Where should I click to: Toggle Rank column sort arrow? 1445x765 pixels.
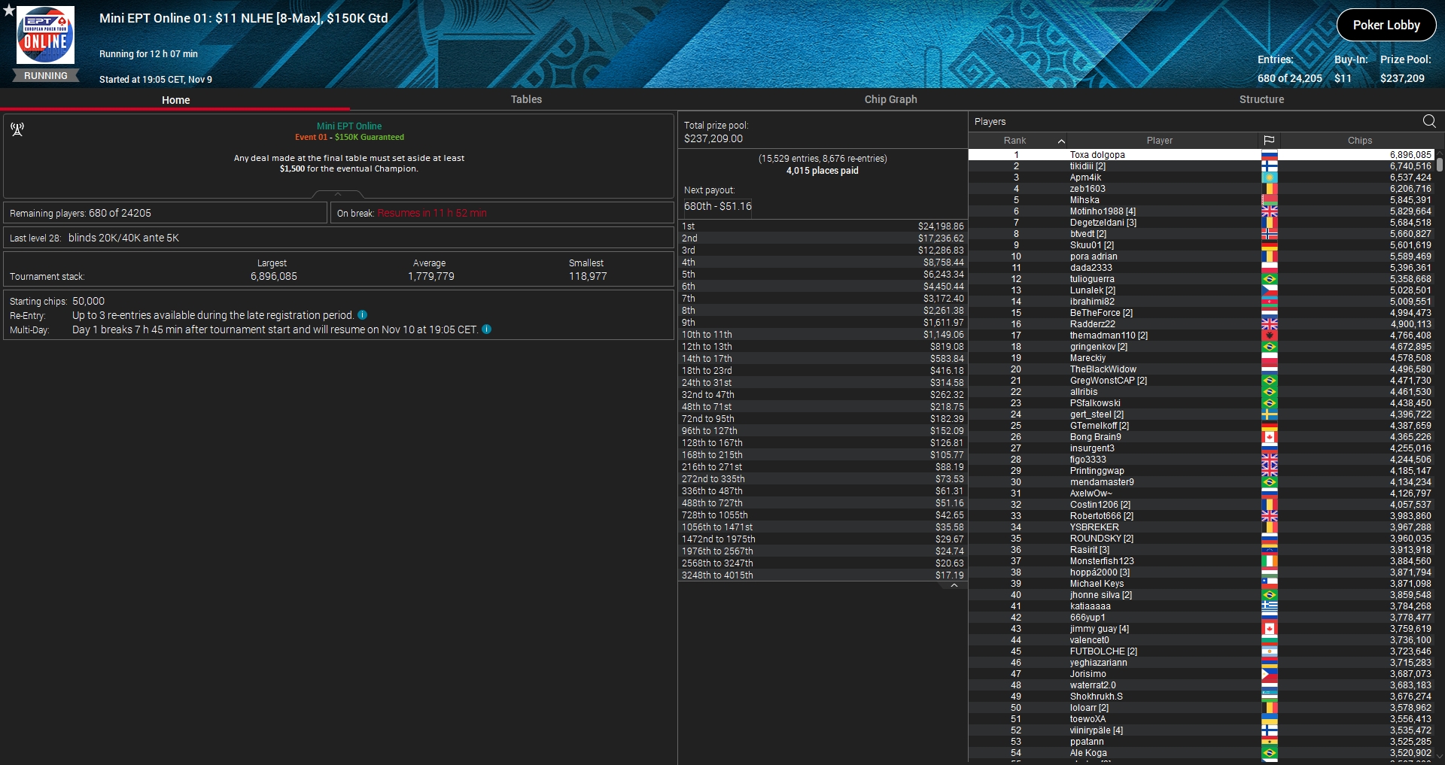click(x=1061, y=141)
